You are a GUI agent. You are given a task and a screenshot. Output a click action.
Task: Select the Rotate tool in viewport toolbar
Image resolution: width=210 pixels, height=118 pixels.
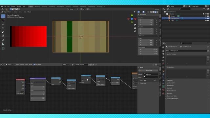(3, 28)
